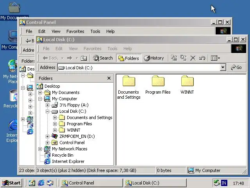Click the Undo toolbar icon
The height and width of the screenshot is (188, 250).
coord(202,58)
